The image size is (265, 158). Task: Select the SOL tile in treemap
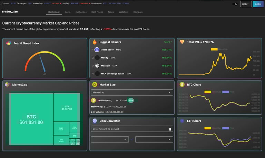click(75, 128)
